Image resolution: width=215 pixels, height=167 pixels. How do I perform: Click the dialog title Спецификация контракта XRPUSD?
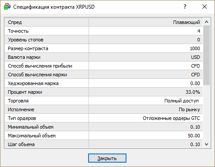54,7
